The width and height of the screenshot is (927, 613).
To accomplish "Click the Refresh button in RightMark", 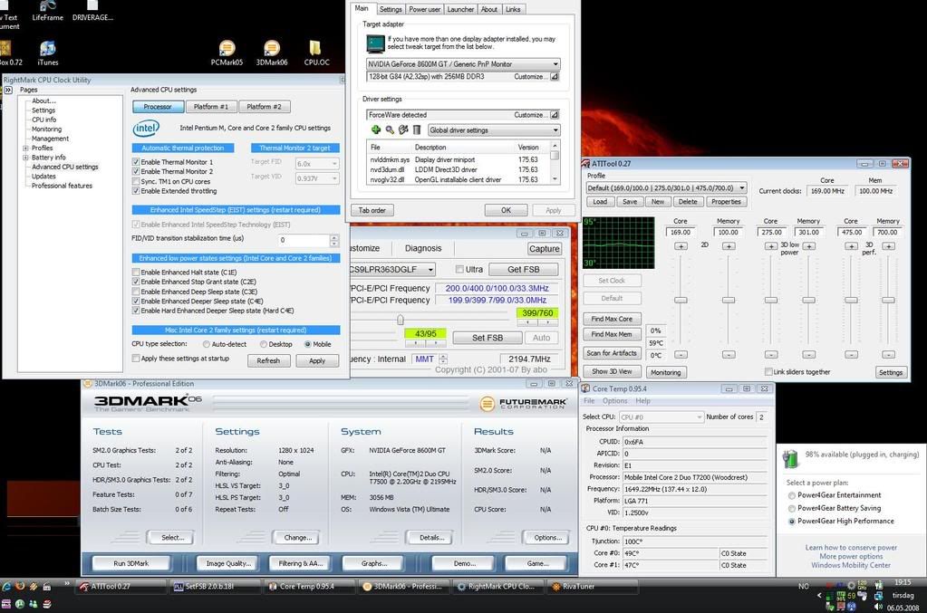I will click(268, 361).
